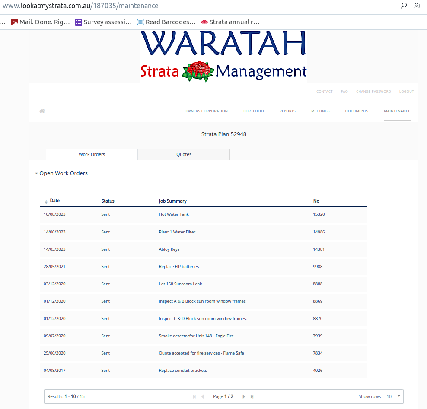427x409 pixels.
Task: Switch to the Quotes tab
Action: 184,154
